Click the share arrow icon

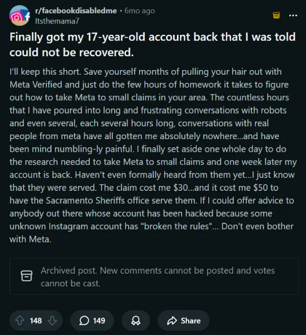(x=171, y=321)
